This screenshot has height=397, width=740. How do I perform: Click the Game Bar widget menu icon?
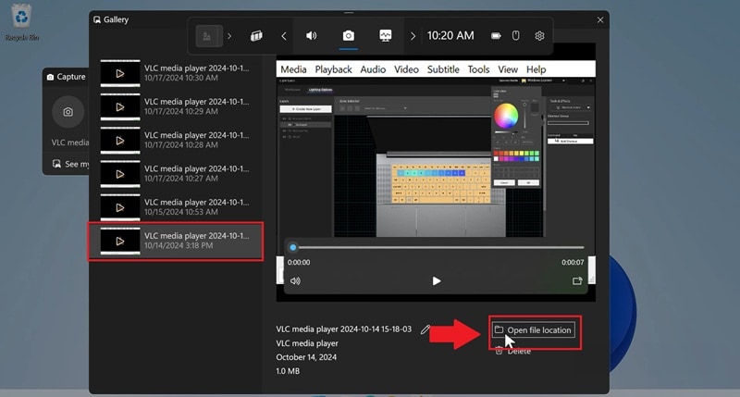[209, 36]
